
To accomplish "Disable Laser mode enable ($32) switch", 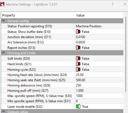I will coord(78,107).
